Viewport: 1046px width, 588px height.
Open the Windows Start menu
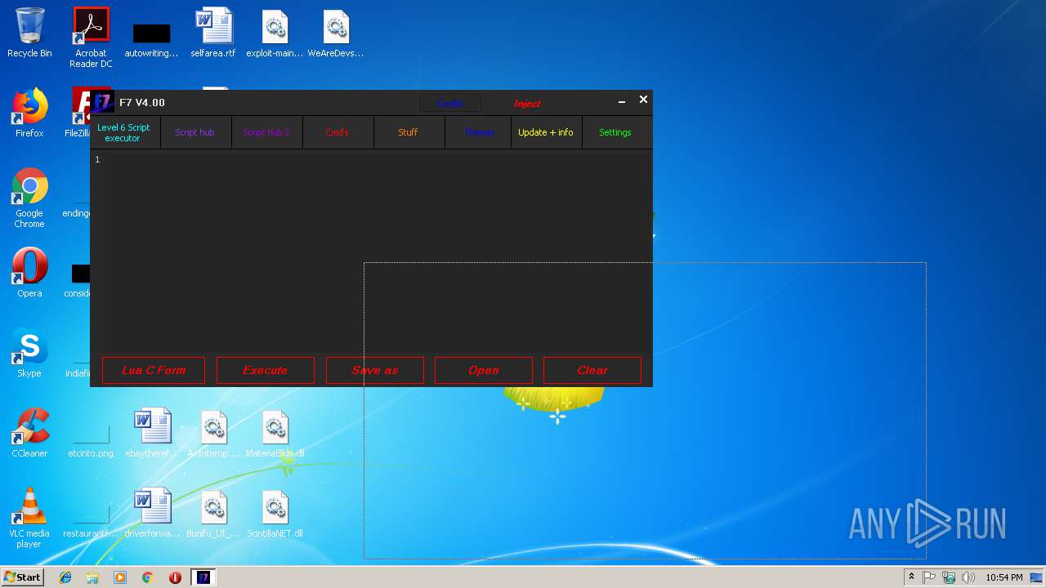coord(22,577)
